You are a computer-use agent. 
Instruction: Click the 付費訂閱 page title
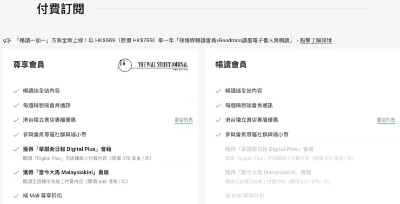click(61, 9)
